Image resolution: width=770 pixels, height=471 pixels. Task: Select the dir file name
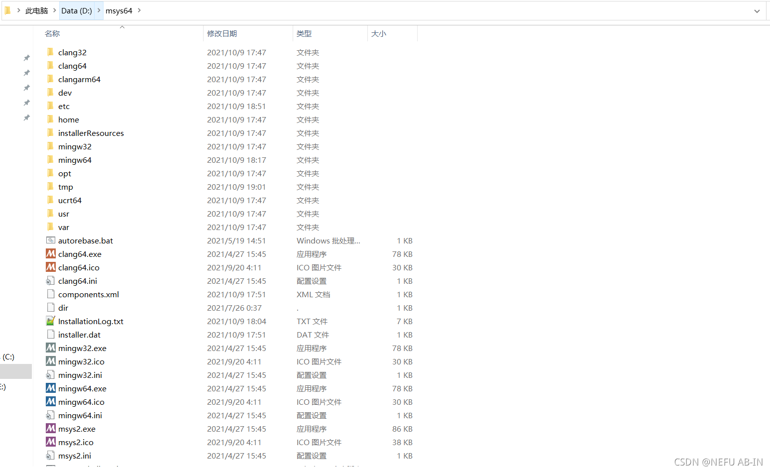(63, 308)
